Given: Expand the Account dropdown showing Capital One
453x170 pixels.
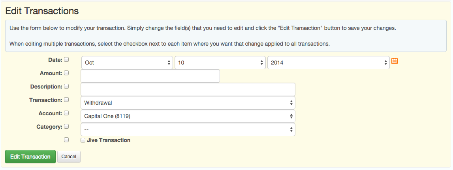Looking at the screenshot, I should click(188, 116).
